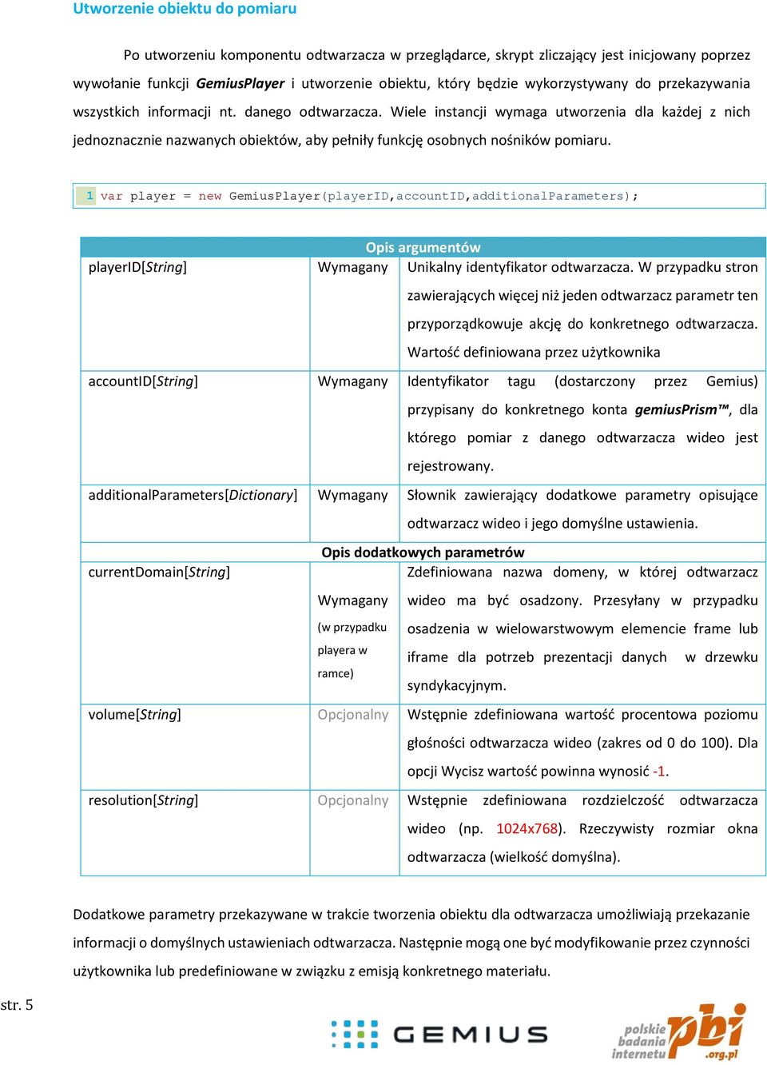
Task: Click the 'Opis dodatkowych parametrów' subheader
Action: click(x=423, y=552)
